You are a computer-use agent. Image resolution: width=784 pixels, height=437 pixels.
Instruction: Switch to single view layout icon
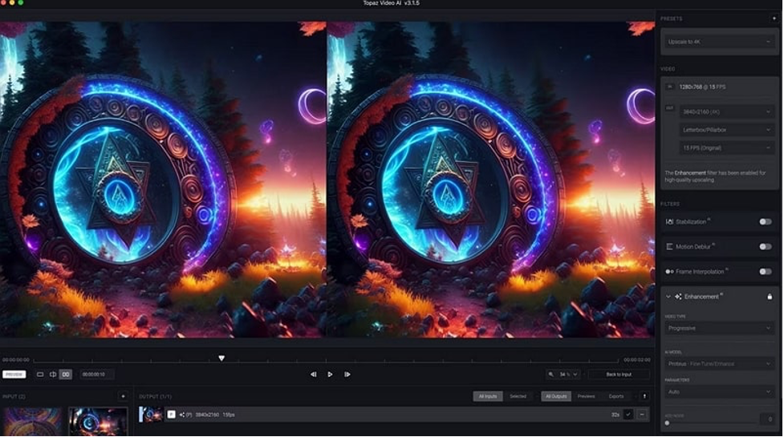[40, 374]
